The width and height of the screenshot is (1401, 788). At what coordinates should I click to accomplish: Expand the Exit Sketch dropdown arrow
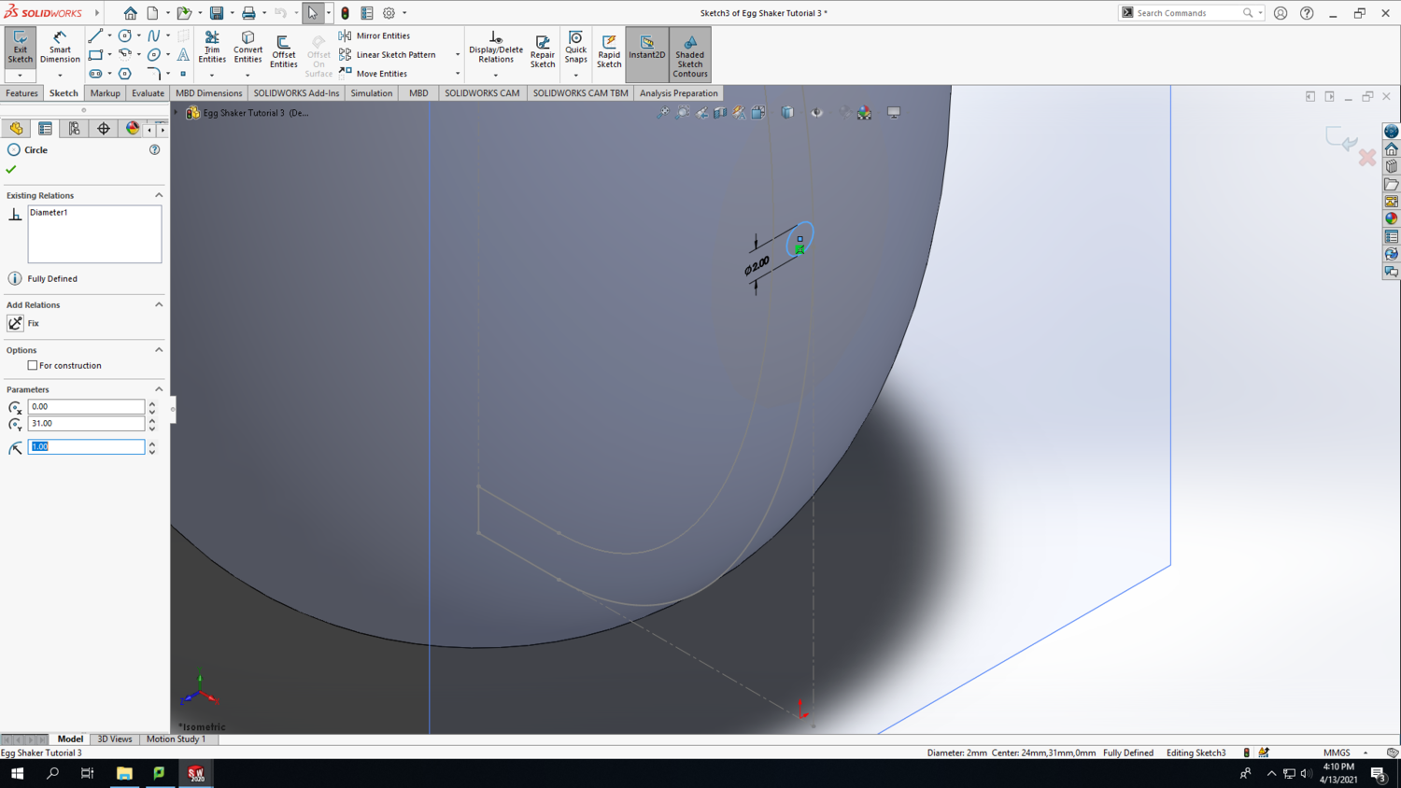20,75
